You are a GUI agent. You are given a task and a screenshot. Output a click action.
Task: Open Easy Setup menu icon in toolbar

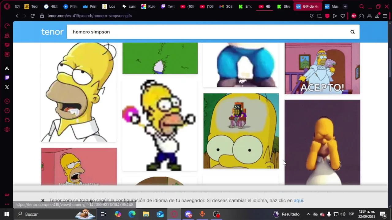(385, 16)
